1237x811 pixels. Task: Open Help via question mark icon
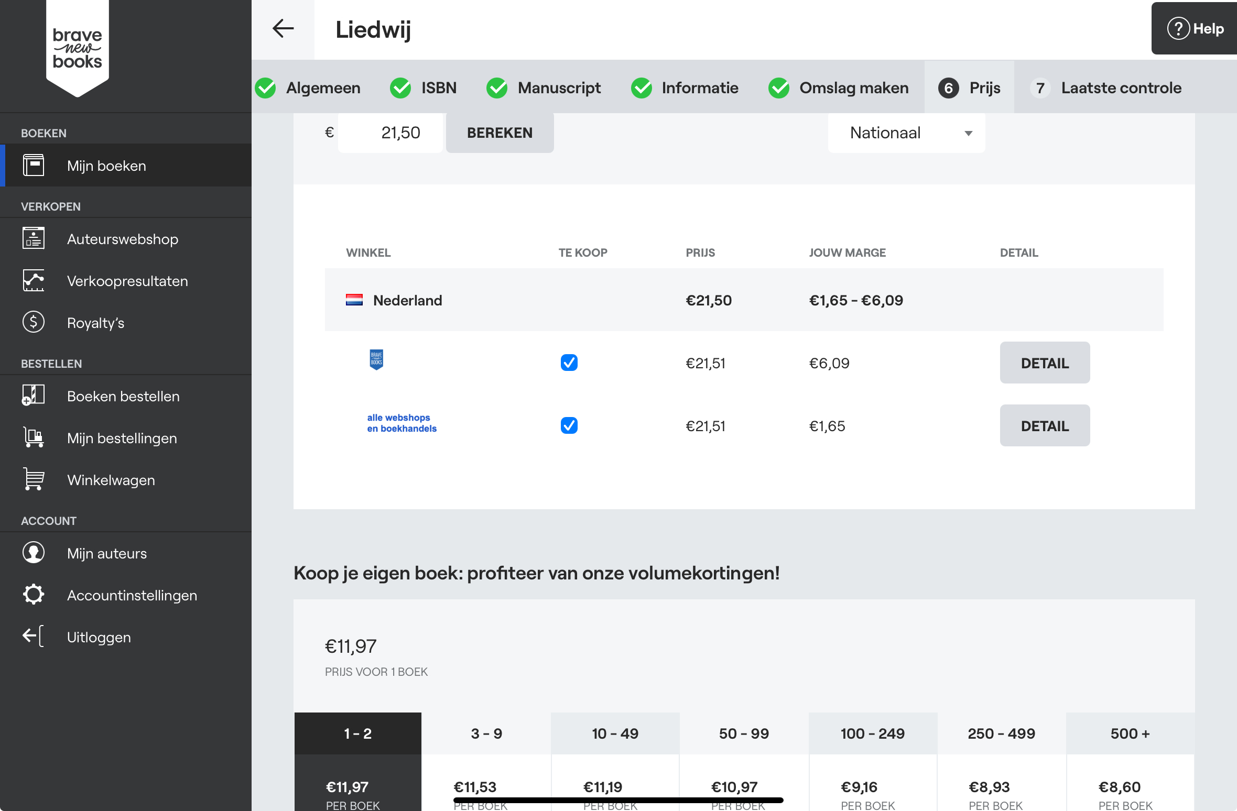click(1178, 29)
